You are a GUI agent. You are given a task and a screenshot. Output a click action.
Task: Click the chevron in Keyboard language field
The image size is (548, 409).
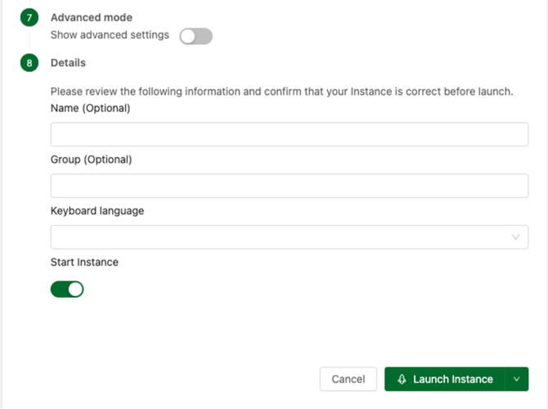tap(515, 237)
